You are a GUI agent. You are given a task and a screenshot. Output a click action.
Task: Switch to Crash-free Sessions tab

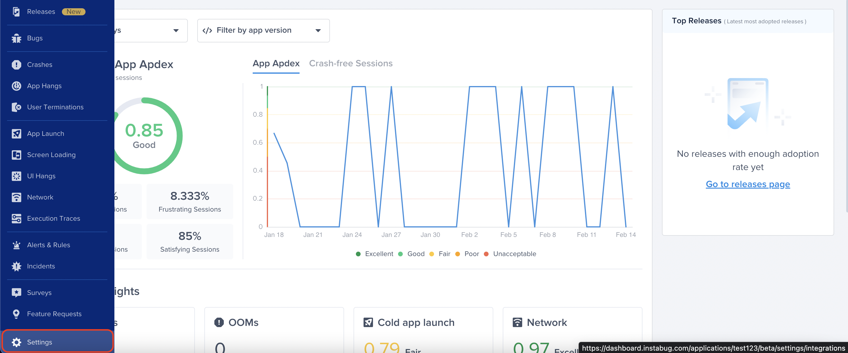pos(351,63)
